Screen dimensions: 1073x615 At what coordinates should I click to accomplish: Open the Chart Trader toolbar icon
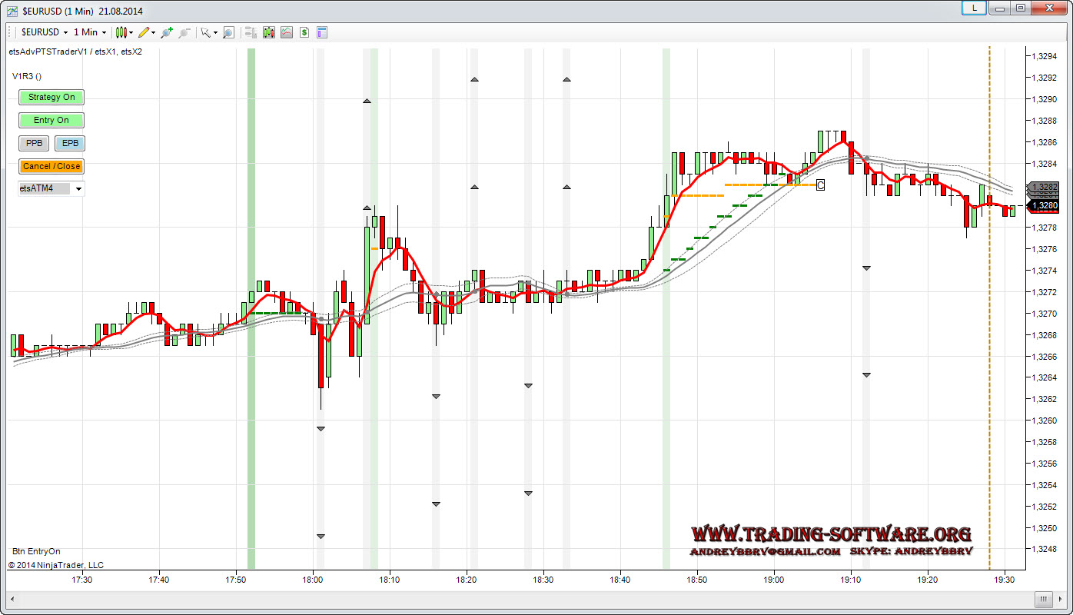(x=250, y=32)
